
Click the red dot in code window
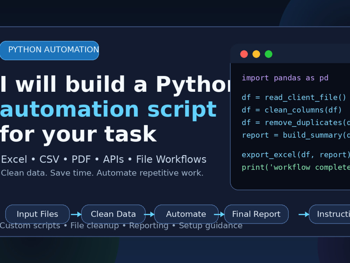(244, 54)
